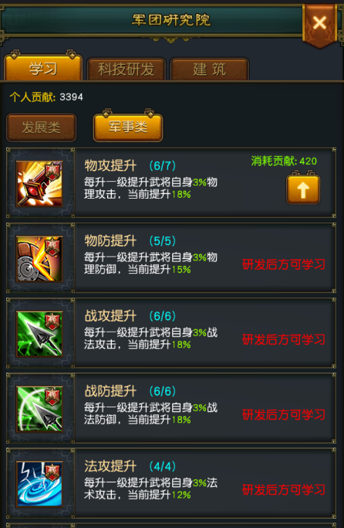Click the 物防提升 (5/5) skill row
Image resolution: width=344 pixels, height=528 pixels.
coord(171,258)
